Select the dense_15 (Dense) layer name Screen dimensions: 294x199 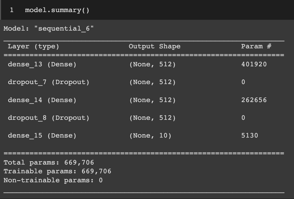pos(42,135)
